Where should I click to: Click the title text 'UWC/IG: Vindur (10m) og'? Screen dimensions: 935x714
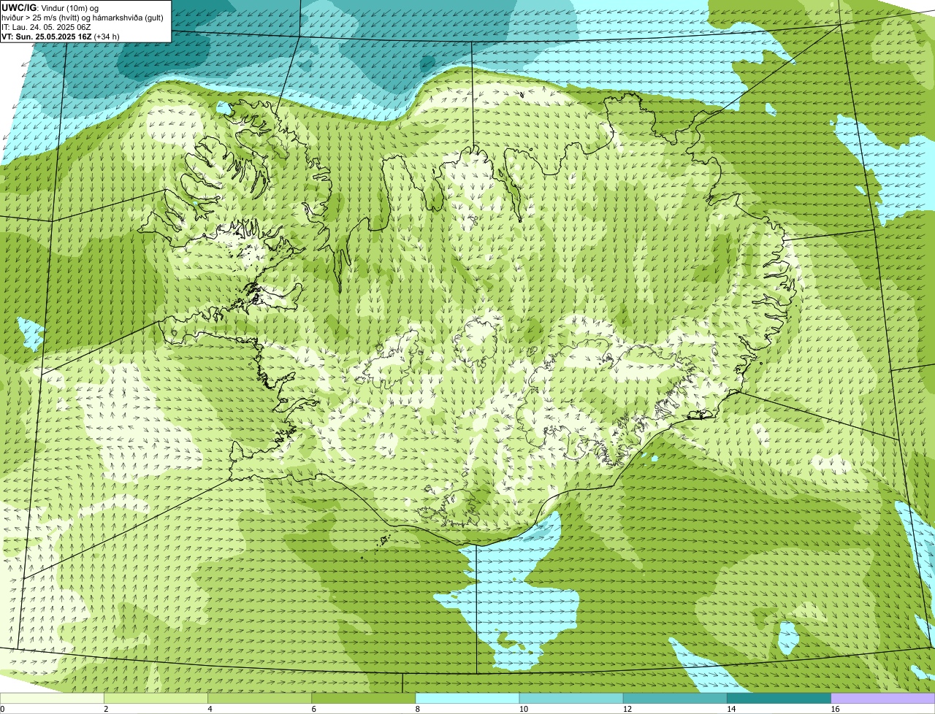click(x=50, y=7)
